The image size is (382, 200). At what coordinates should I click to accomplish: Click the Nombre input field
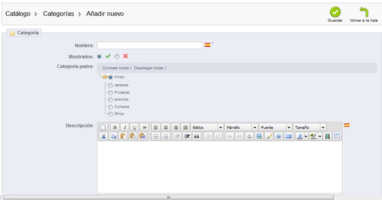[150, 45]
